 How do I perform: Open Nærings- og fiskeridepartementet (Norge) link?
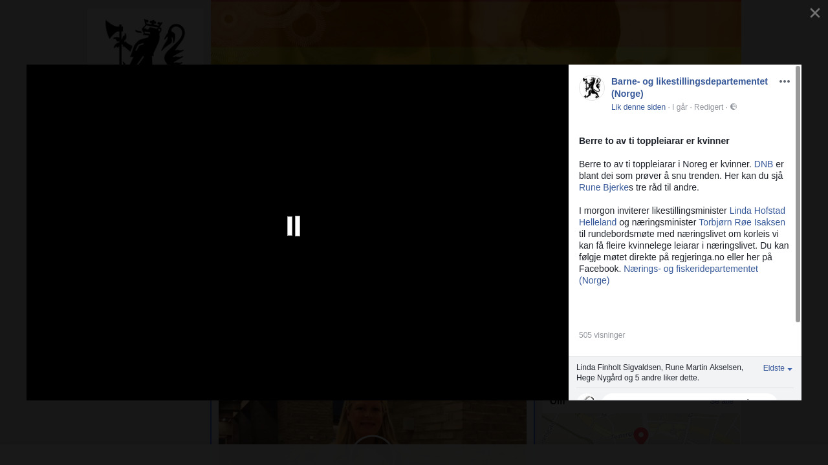pyautogui.click(x=690, y=269)
